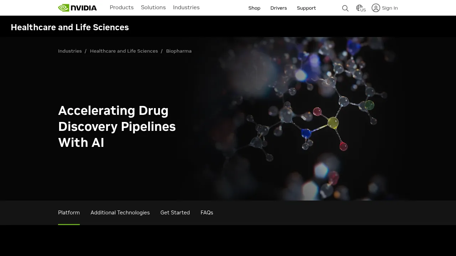
Task: Select the Platform tab
Action: (69, 213)
